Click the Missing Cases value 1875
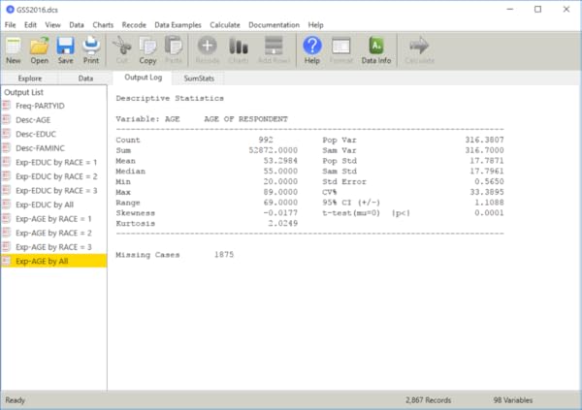The height and width of the screenshot is (410, 582). pos(224,255)
